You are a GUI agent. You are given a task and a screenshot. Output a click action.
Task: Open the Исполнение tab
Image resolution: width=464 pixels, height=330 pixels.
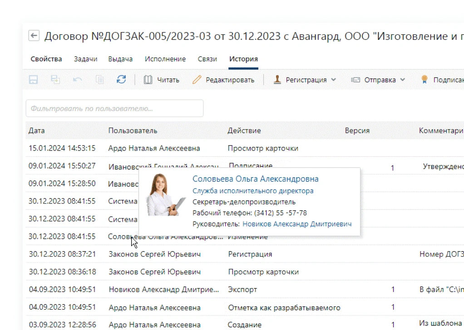tap(165, 59)
